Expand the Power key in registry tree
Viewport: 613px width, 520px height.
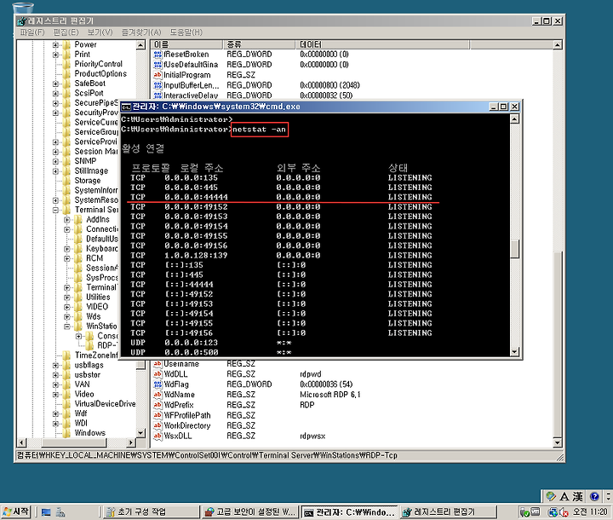[55, 44]
